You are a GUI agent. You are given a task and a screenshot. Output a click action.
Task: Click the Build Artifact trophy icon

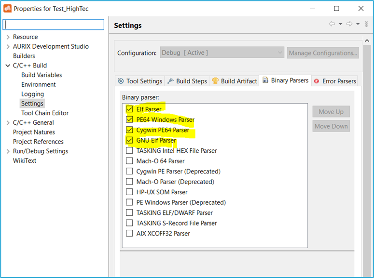[x=215, y=81]
